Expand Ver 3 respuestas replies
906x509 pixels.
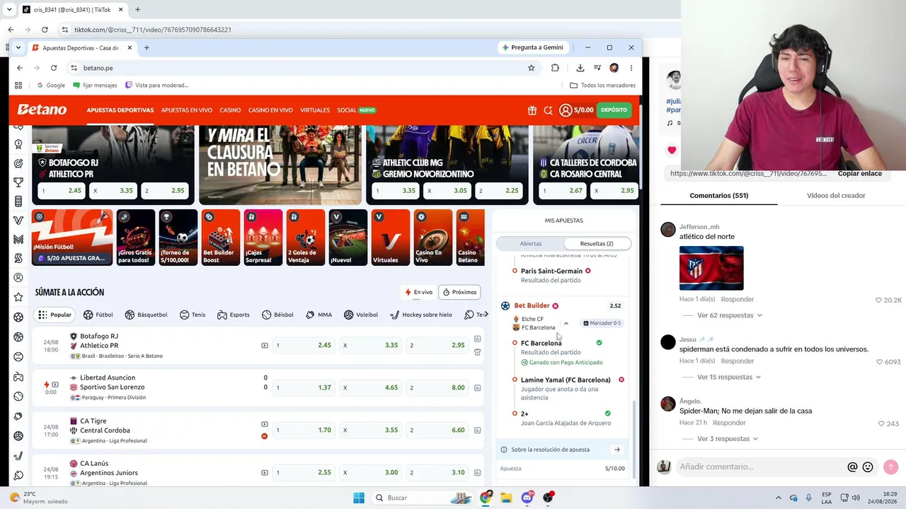tap(727, 439)
